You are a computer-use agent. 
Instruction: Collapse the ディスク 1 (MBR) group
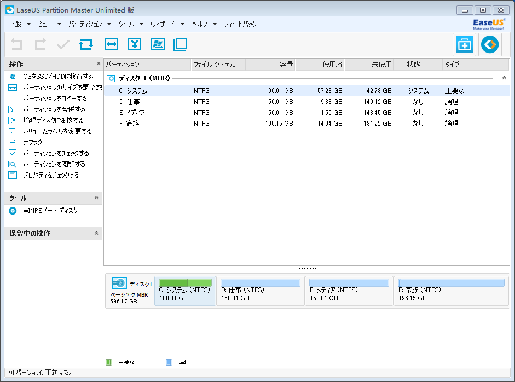coord(504,78)
